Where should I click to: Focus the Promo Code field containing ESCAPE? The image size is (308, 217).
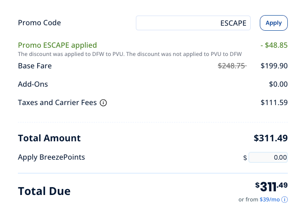pos(193,23)
